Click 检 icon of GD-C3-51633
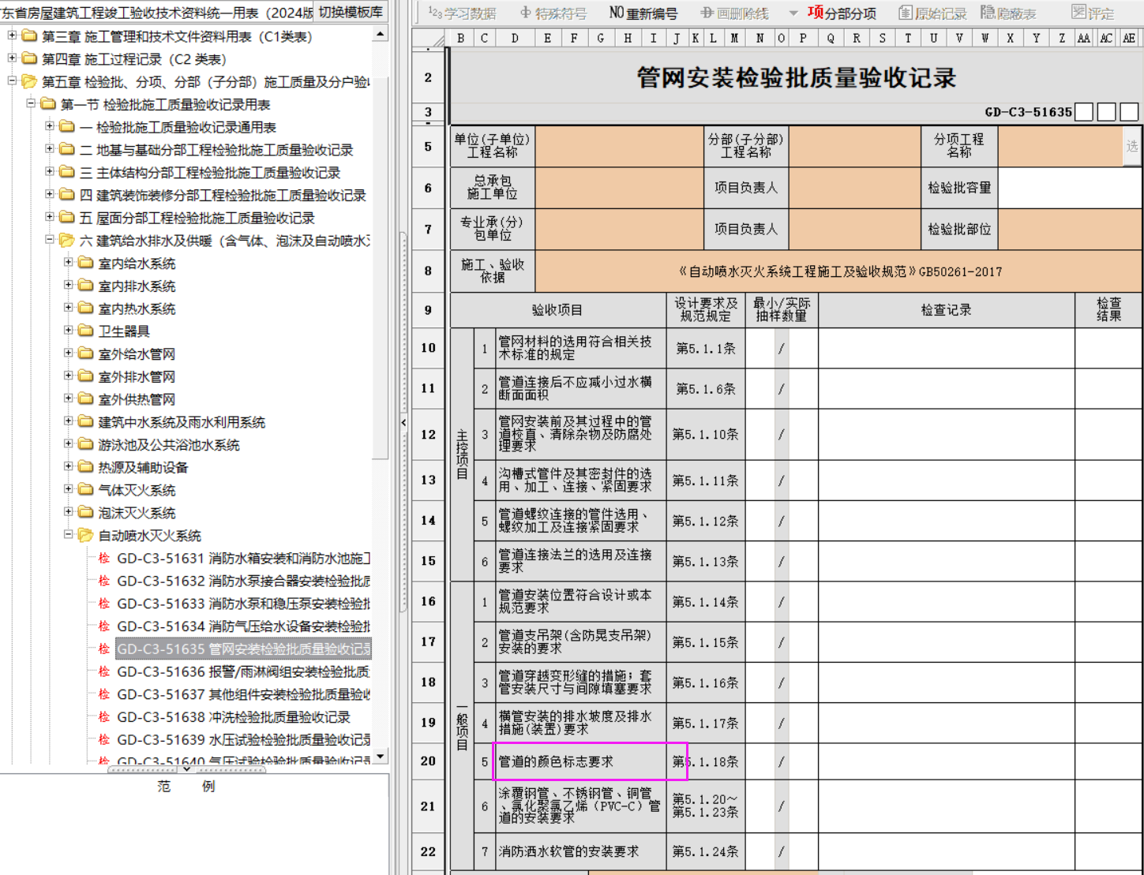This screenshot has width=1144, height=875. 103,604
